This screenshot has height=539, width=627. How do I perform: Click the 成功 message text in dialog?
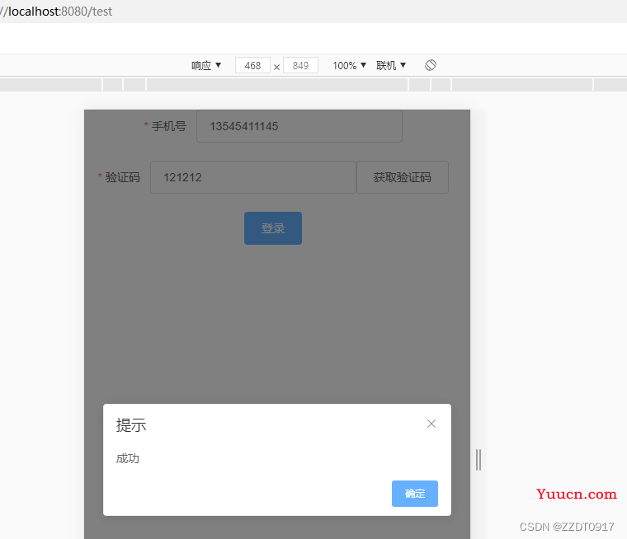tap(128, 458)
